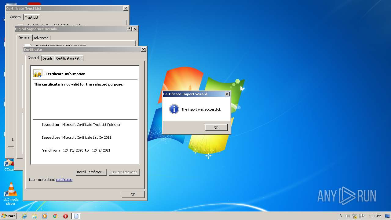
Task: Close the Certificate window
Action: (x=144, y=50)
